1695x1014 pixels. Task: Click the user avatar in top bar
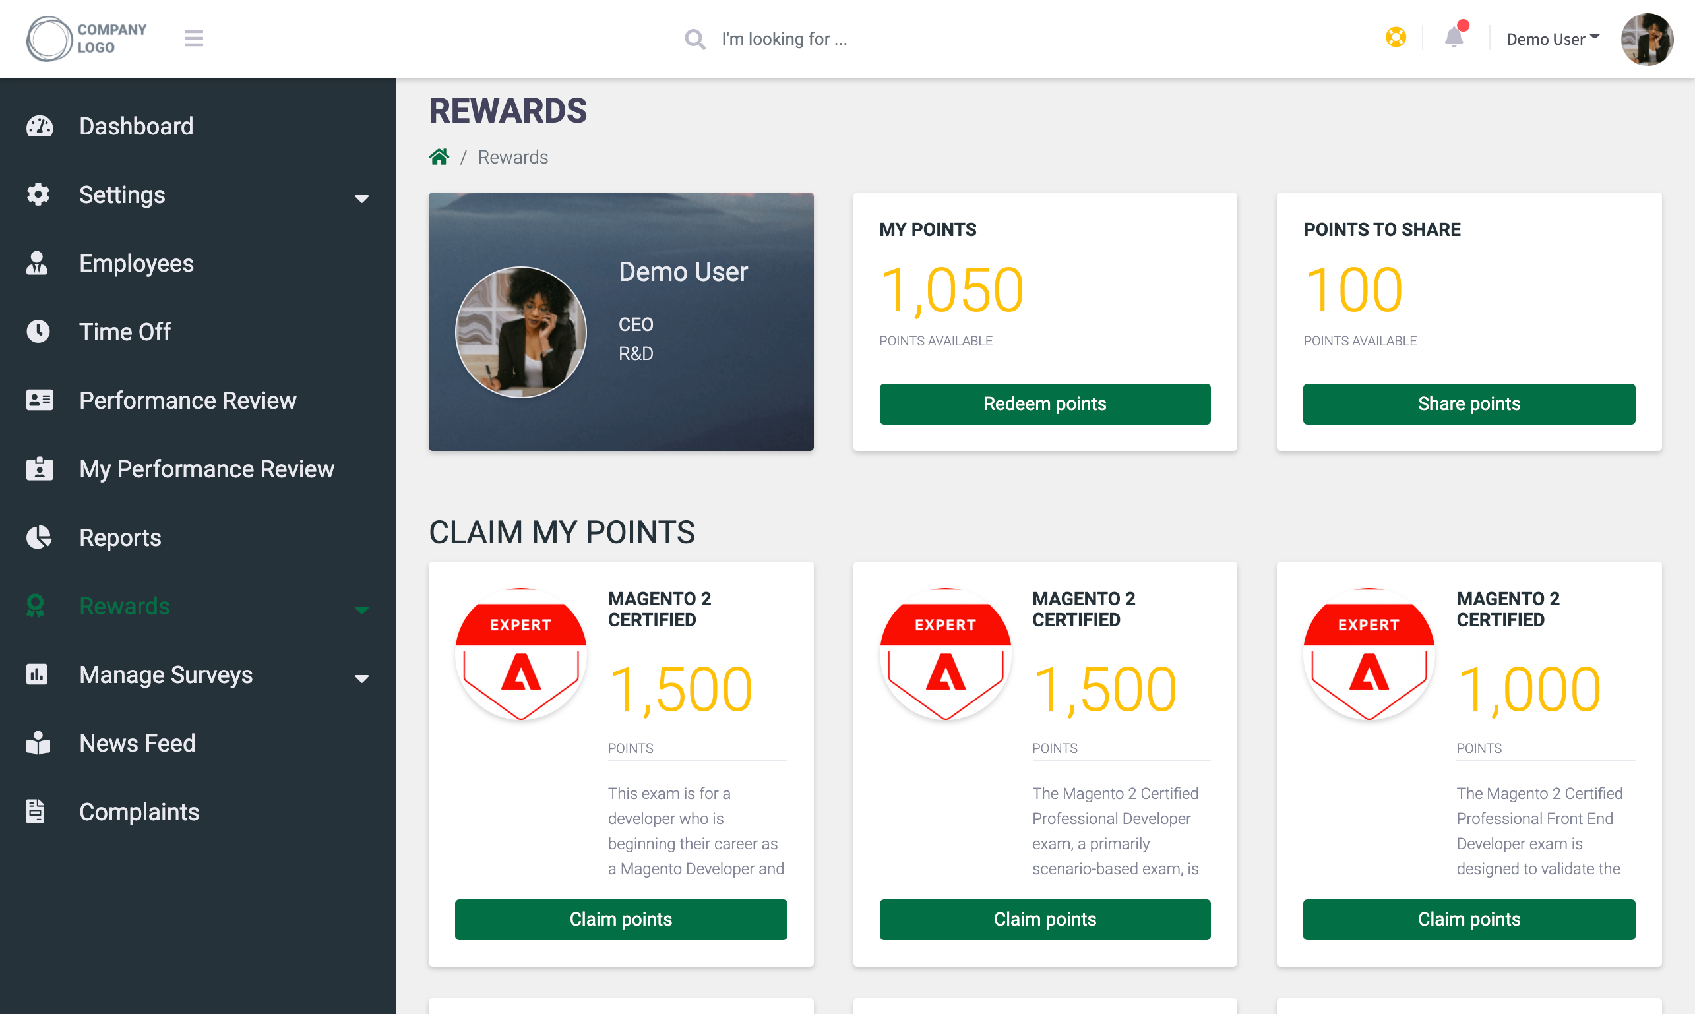pyautogui.click(x=1646, y=39)
